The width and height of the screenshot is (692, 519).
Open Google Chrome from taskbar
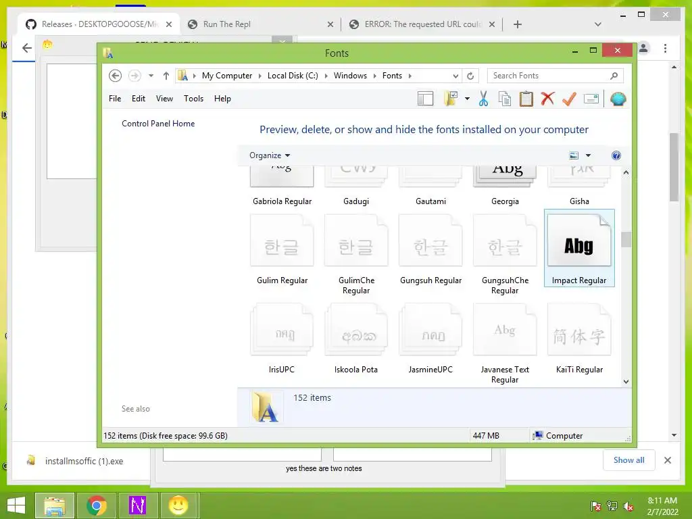point(97,505)
